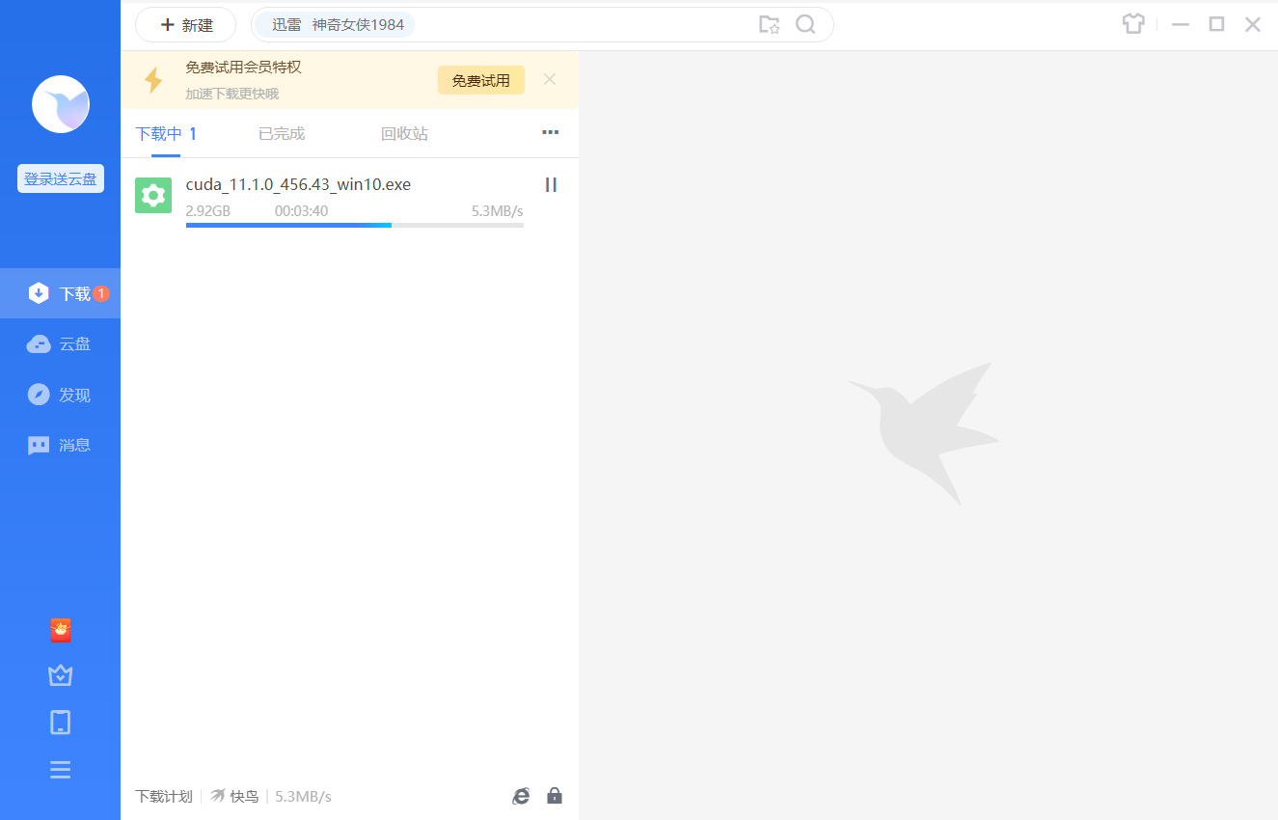
Task: Open Internet Explorer icon in status bar
Action: (521, 796)
